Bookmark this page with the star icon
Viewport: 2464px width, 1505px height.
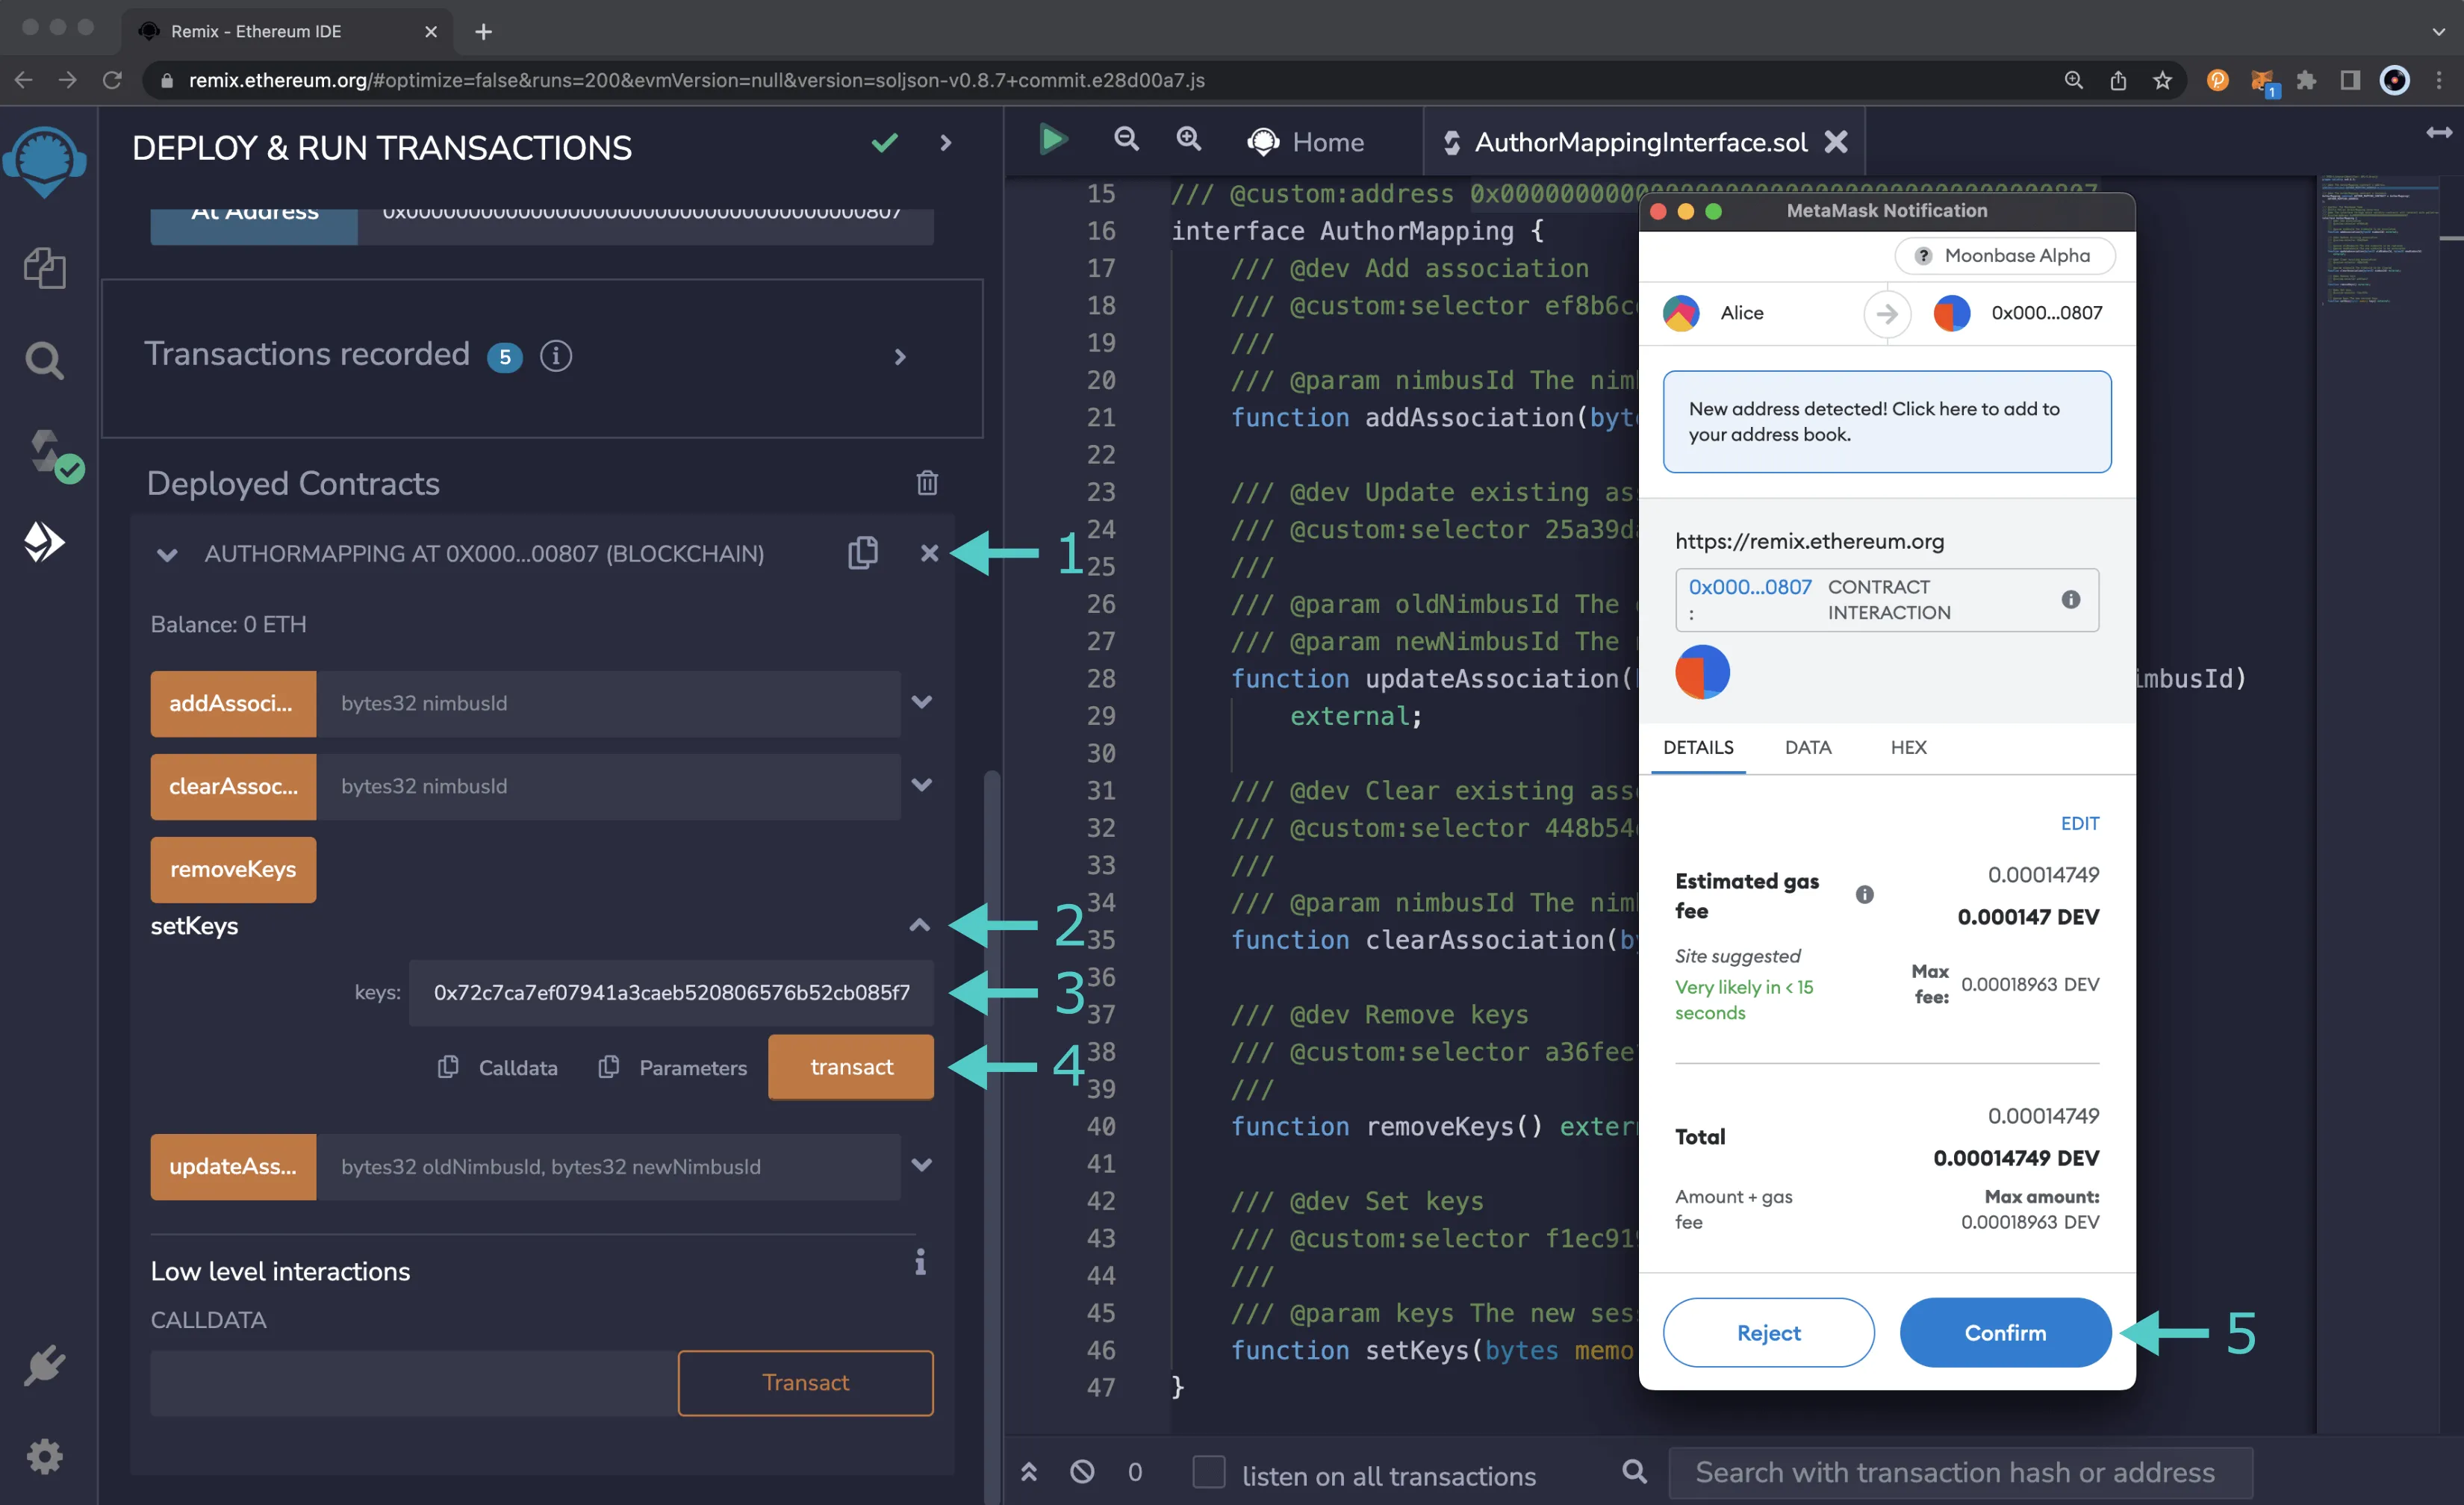pos(2163,81)
